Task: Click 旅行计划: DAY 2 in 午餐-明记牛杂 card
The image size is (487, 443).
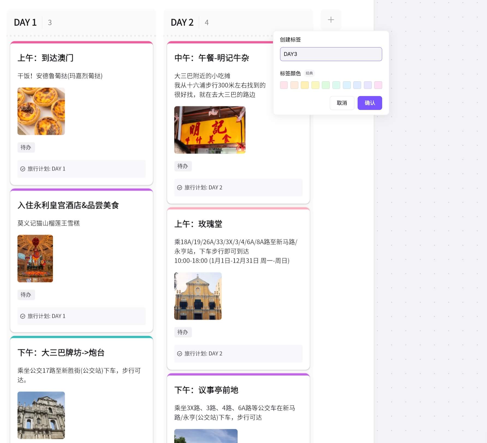Action: [x=238, y=188]
